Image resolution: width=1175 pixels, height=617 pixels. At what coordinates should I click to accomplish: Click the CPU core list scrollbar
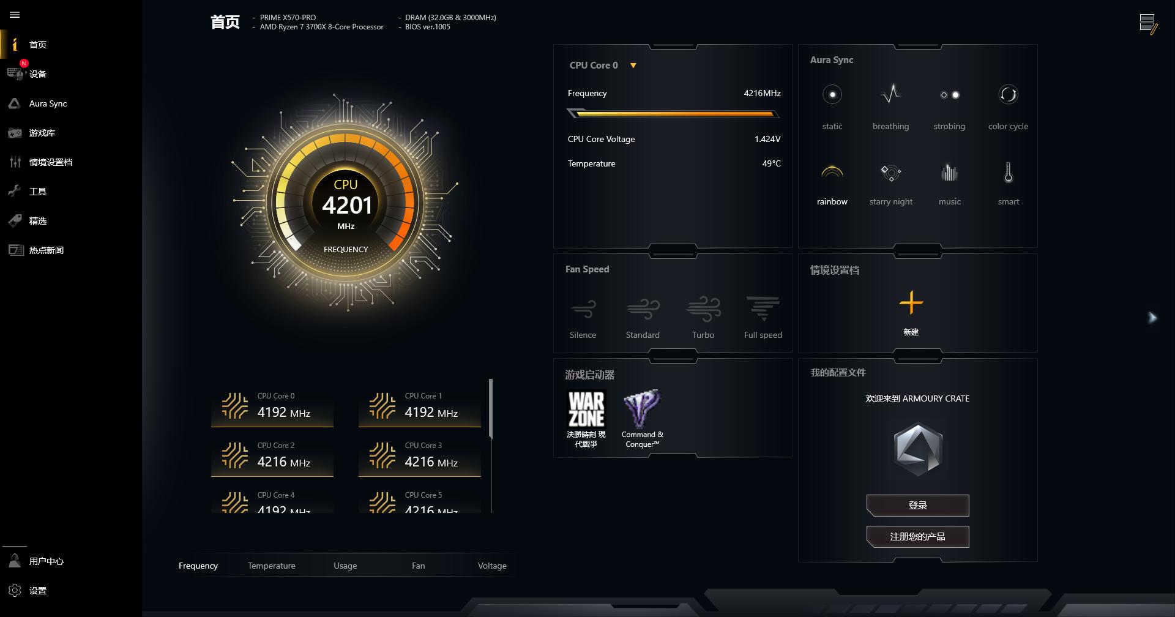pos(491,408)
